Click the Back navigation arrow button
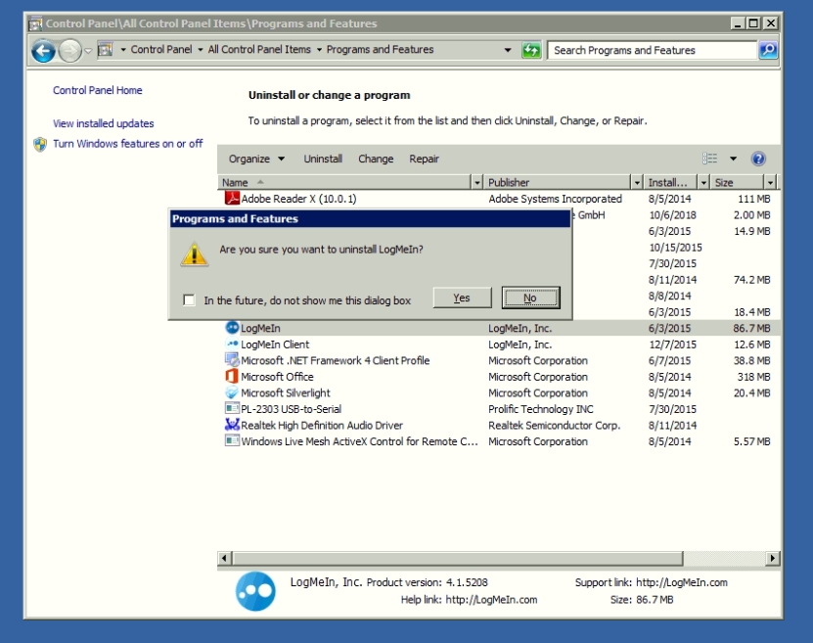 44,51
